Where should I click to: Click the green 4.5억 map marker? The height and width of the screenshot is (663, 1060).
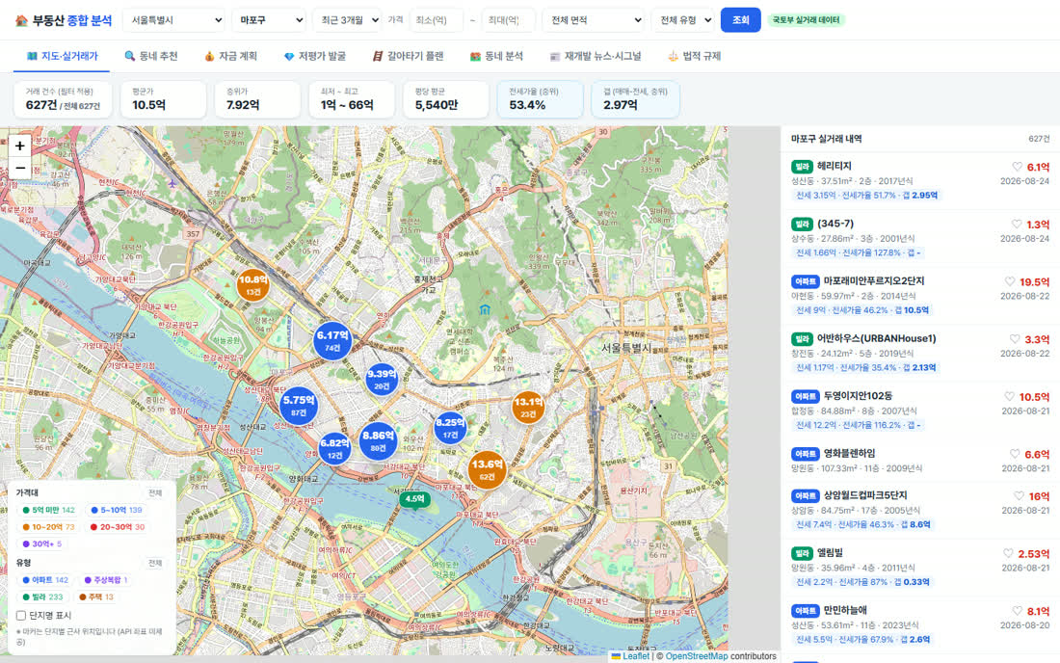click(414, 499)
